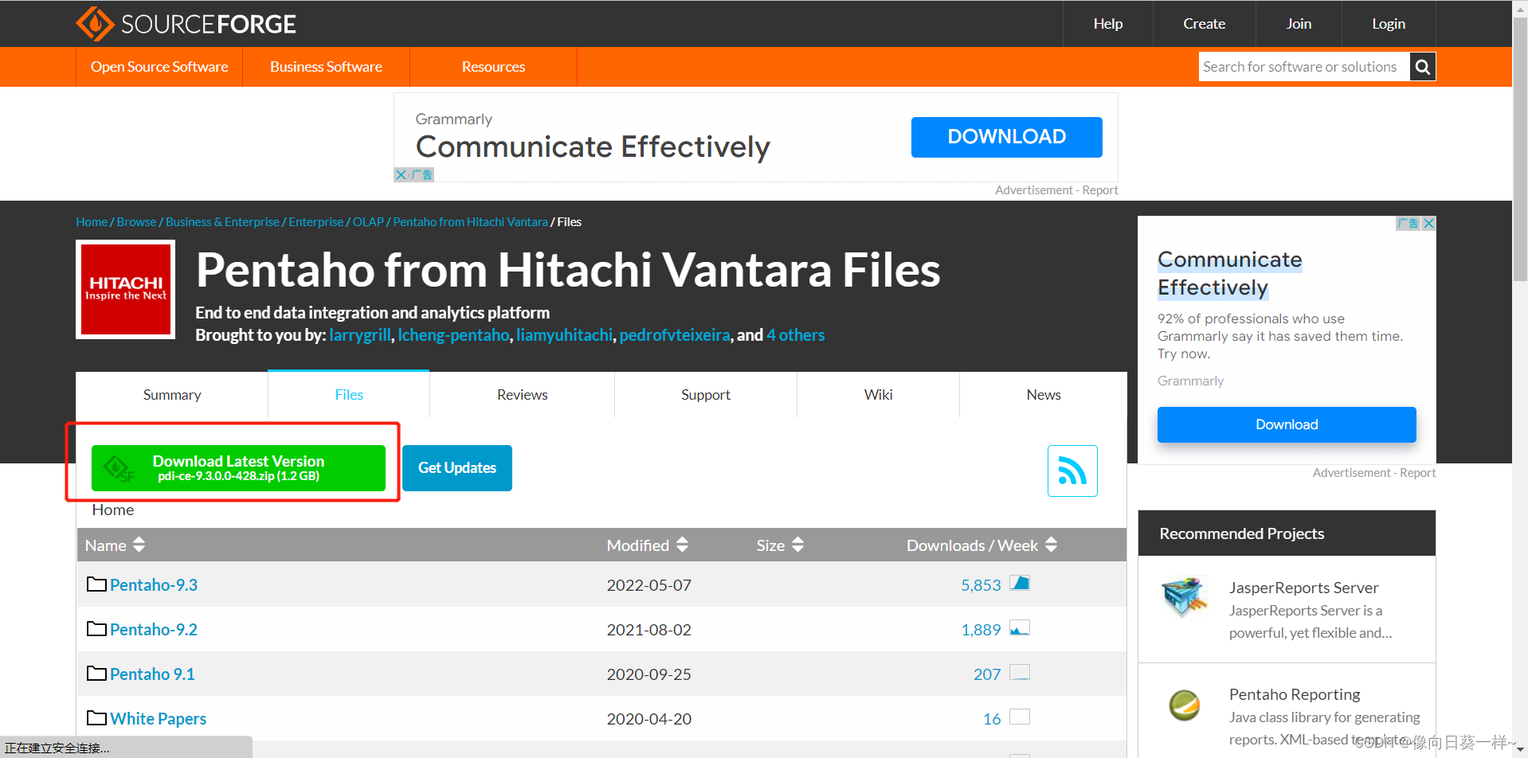Open the Enterprise breadcrumb link

[x=316, y=222]
